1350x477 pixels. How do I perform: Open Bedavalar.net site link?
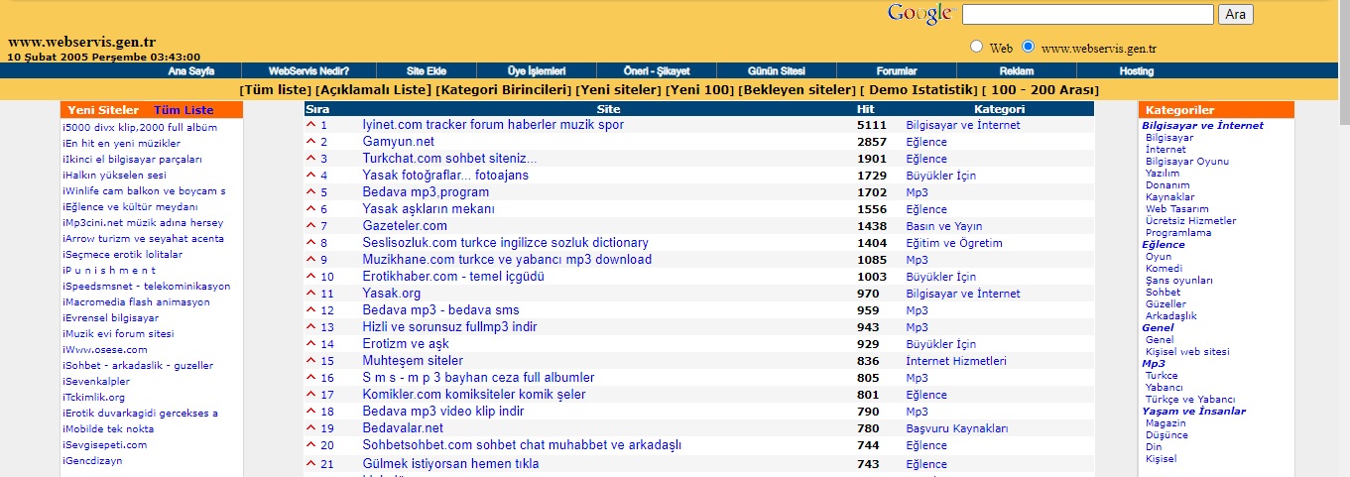pos(403,428)
